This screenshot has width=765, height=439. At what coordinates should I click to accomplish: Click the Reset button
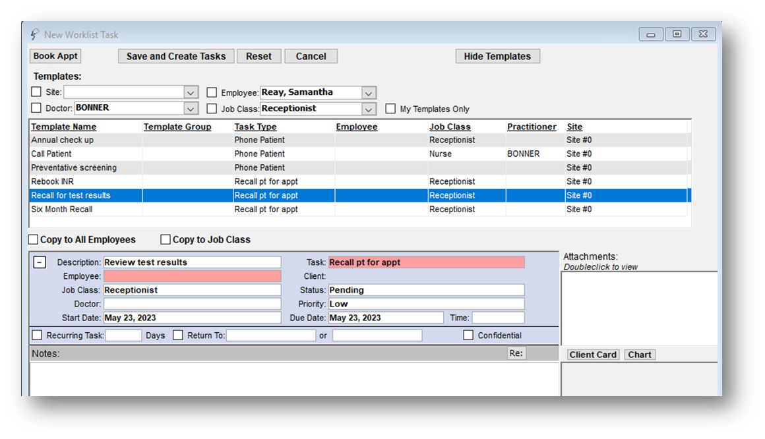[259, 56]
